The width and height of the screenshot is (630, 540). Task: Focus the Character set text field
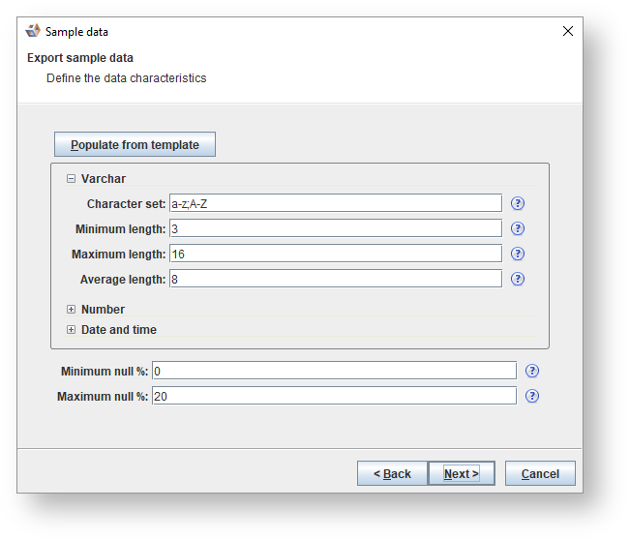pos(335,203)
